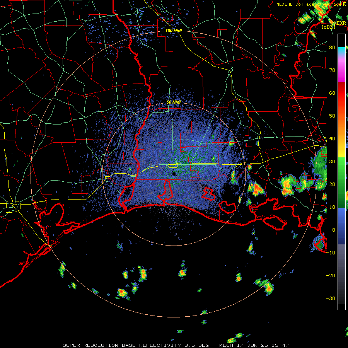Select the 0 value on the dBZ scale
Image resolution: width=348 pixels, height=348 pixels.
(x=334, y=230)
